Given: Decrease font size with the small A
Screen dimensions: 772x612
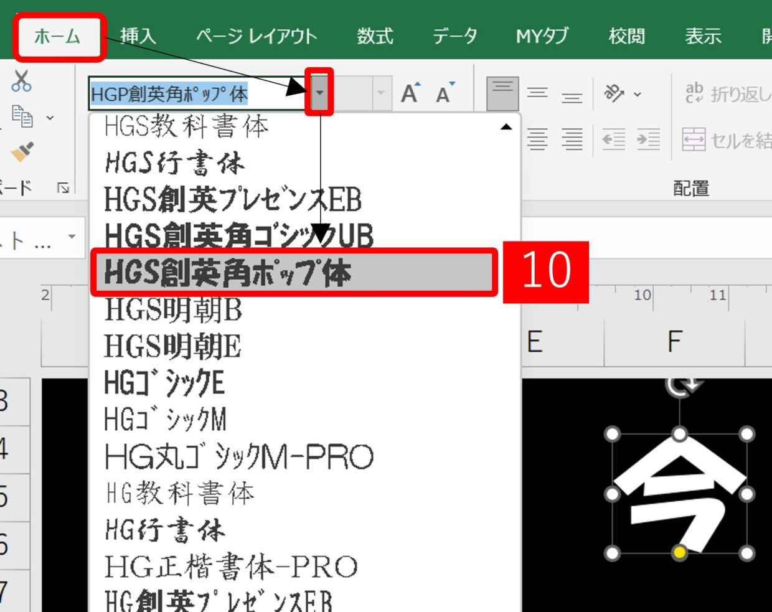Looking at the screenshot, I should (x=445, y=93).
